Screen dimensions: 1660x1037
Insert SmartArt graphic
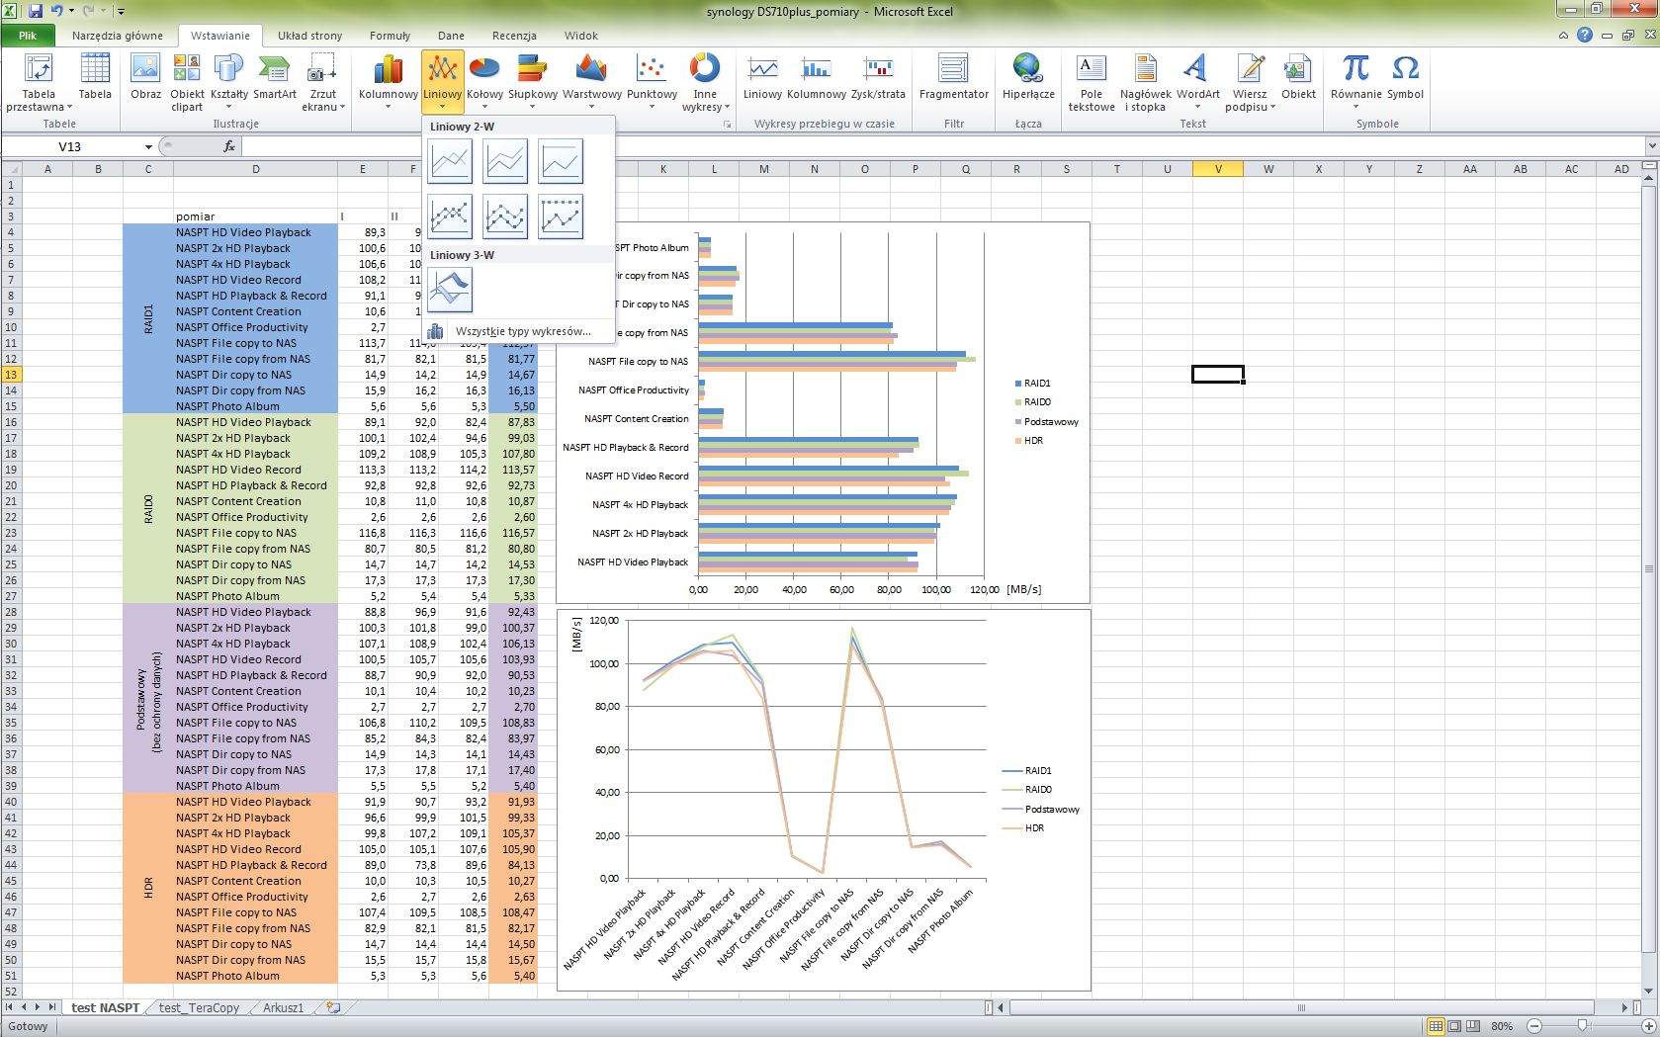point(274,77)
